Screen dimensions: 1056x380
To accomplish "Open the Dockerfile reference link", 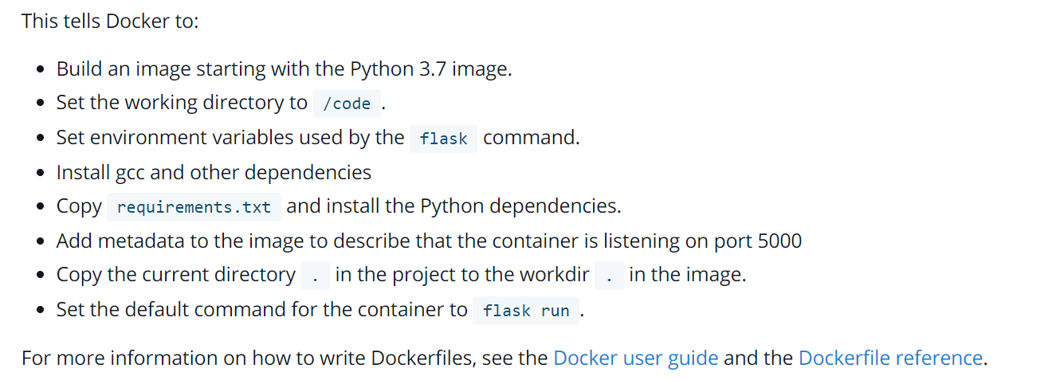I will [x=890, y=358].
